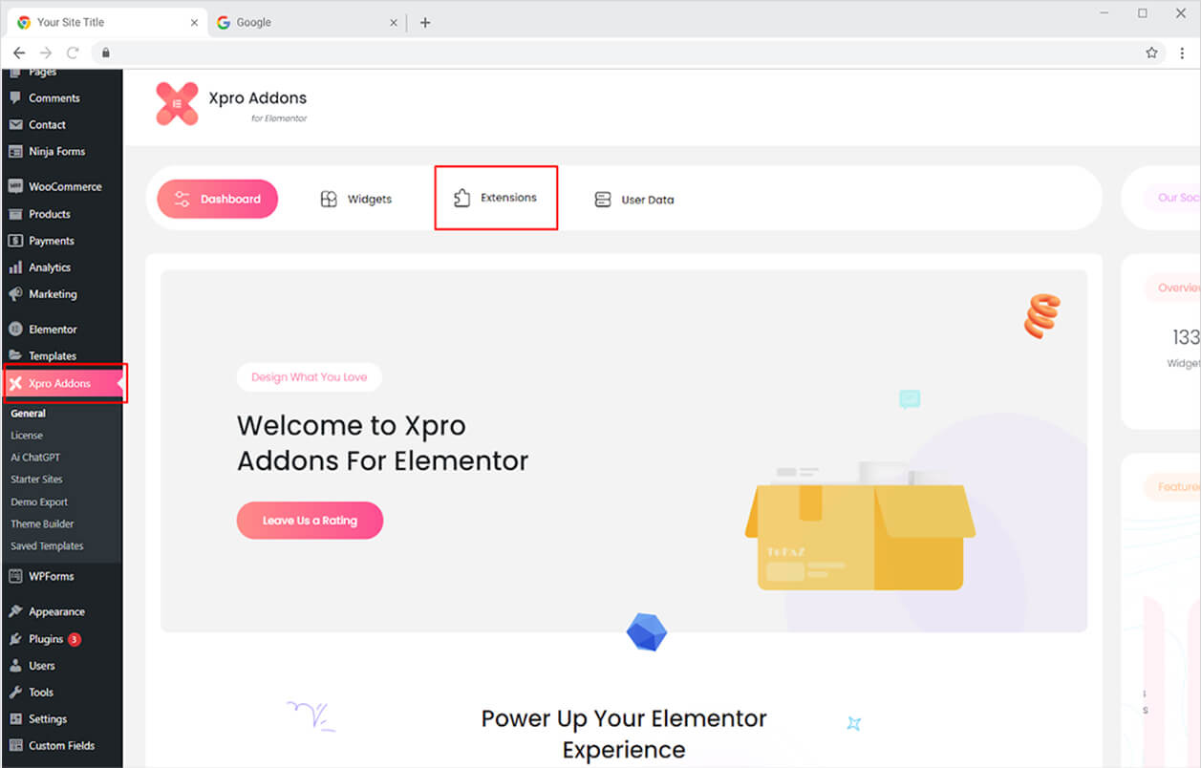This screenshot has width=1201, height=768.
Task: Open the Ninja Forms menu item
Action: pyautogui.click(x=56, y=151)
